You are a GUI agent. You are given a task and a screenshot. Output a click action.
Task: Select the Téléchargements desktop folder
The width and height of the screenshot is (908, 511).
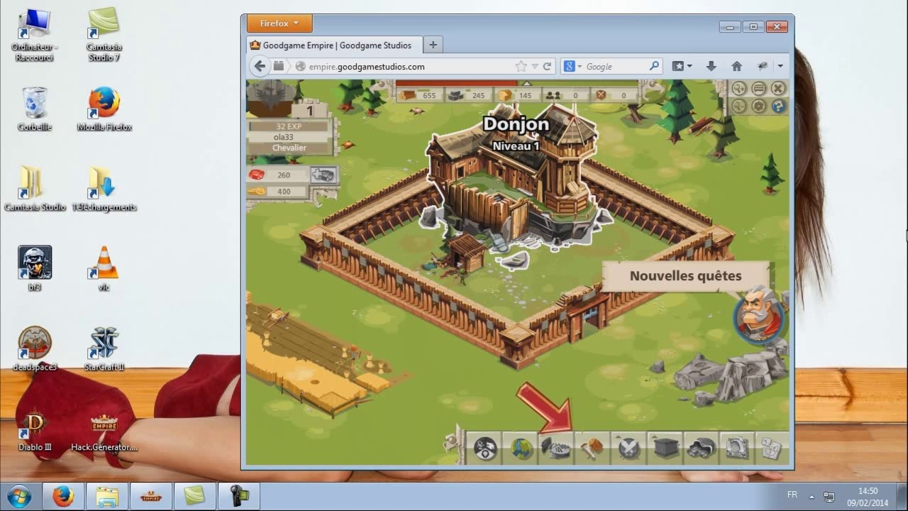104,189
